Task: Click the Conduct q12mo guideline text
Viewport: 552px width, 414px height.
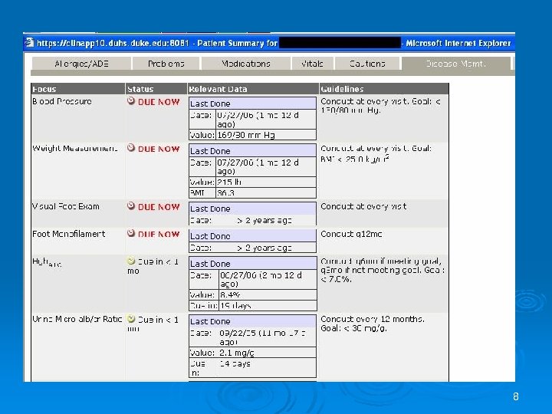Action: (351, 234)
